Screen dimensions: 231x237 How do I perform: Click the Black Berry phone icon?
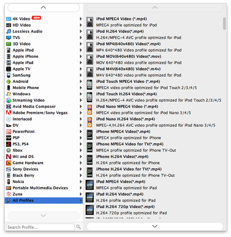[8, 175]
